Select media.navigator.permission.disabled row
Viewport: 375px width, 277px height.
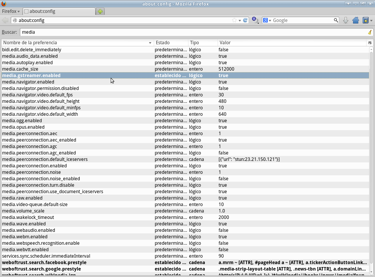[x=185, y=88]
